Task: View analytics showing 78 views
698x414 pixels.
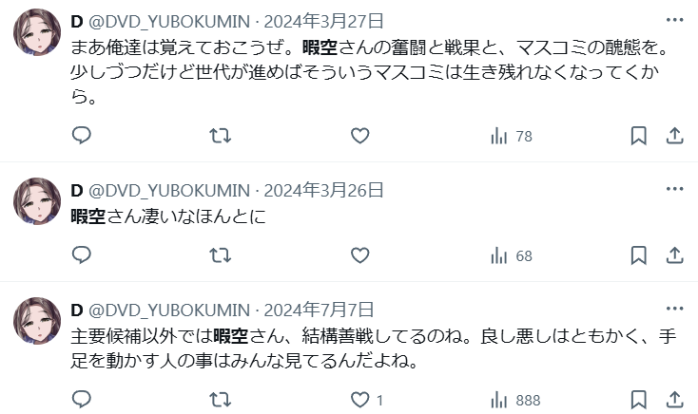Action: point(511,136)
